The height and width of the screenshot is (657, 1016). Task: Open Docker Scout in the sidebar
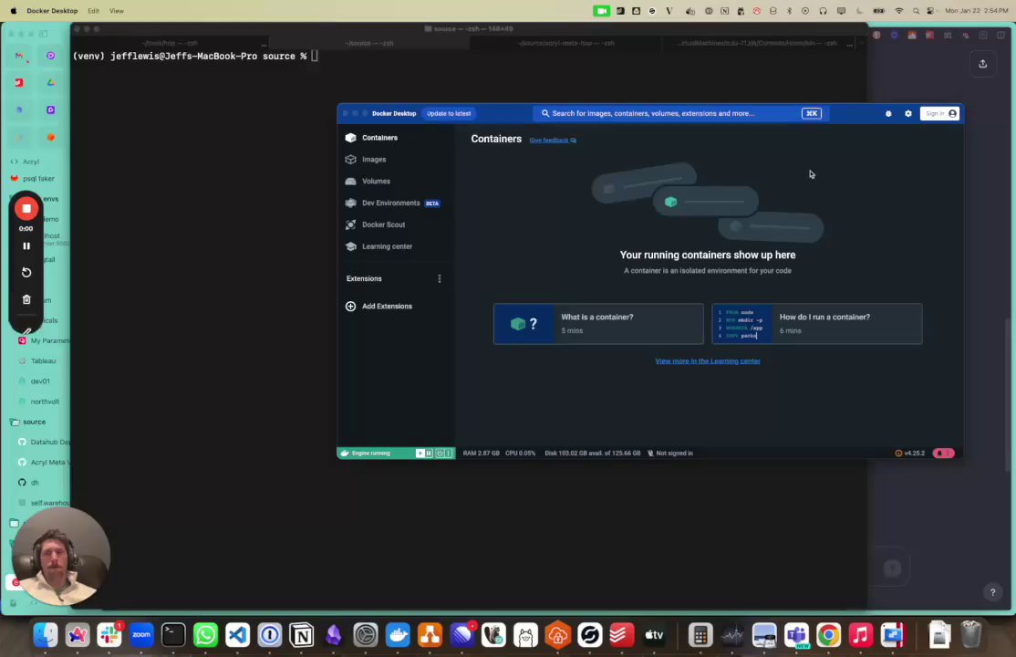click(383, 224)
